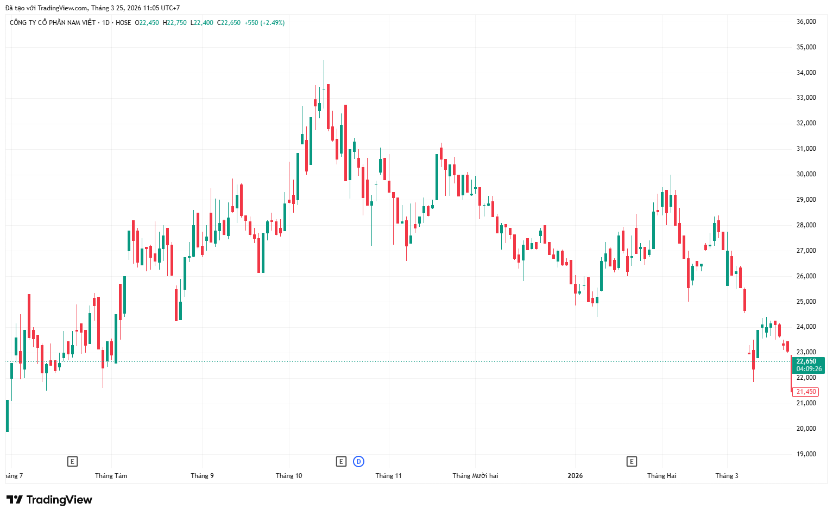Click the earnings E marker near Tháng Hai

(x=632, y=462)
